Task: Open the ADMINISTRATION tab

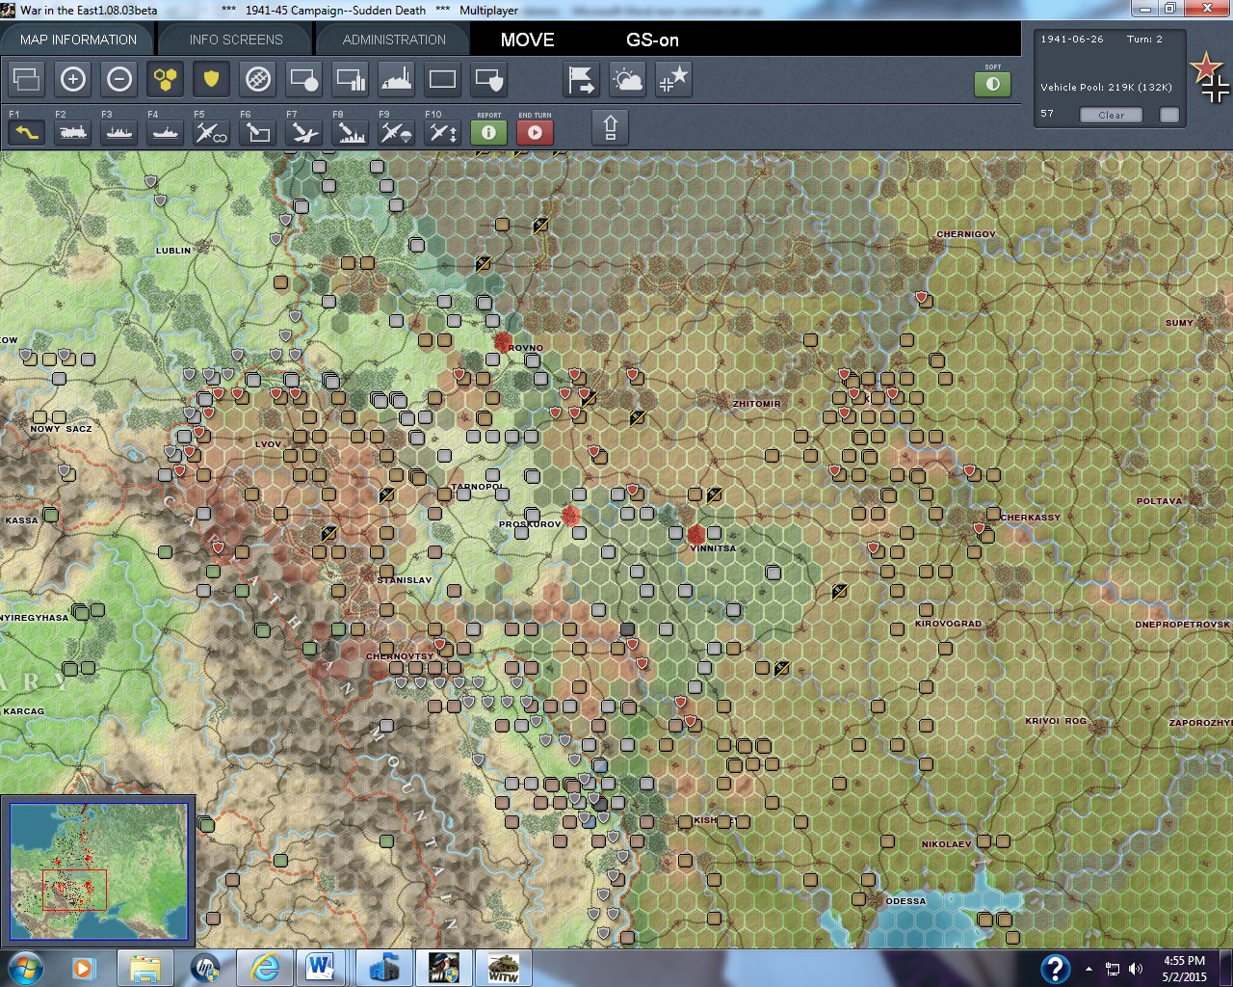Action: click(x=394, y=40)
